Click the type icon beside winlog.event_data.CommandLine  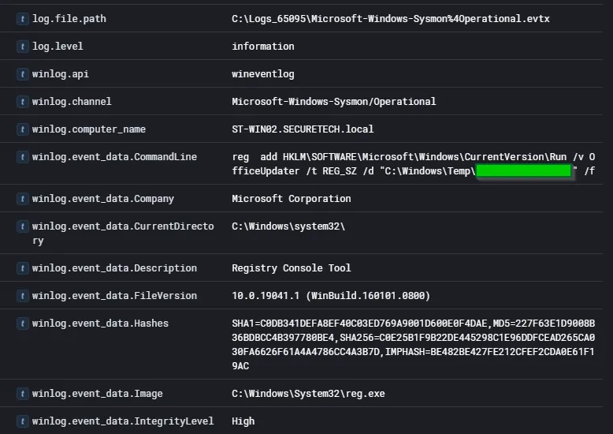pos(22,157)
